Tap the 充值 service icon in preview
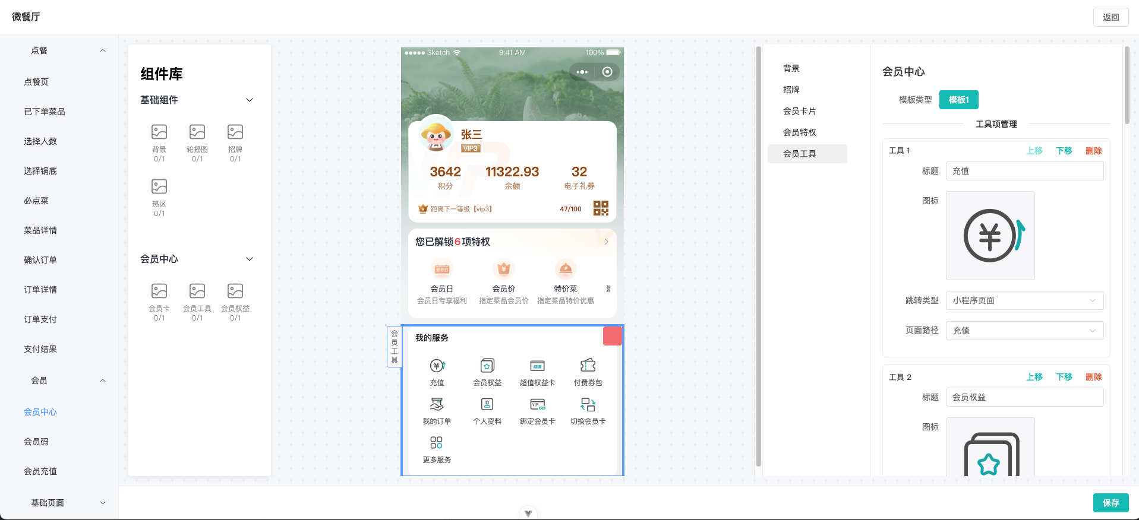This screenshot has width=1139, height=520. pyautogui.click(x=437, y=366)
